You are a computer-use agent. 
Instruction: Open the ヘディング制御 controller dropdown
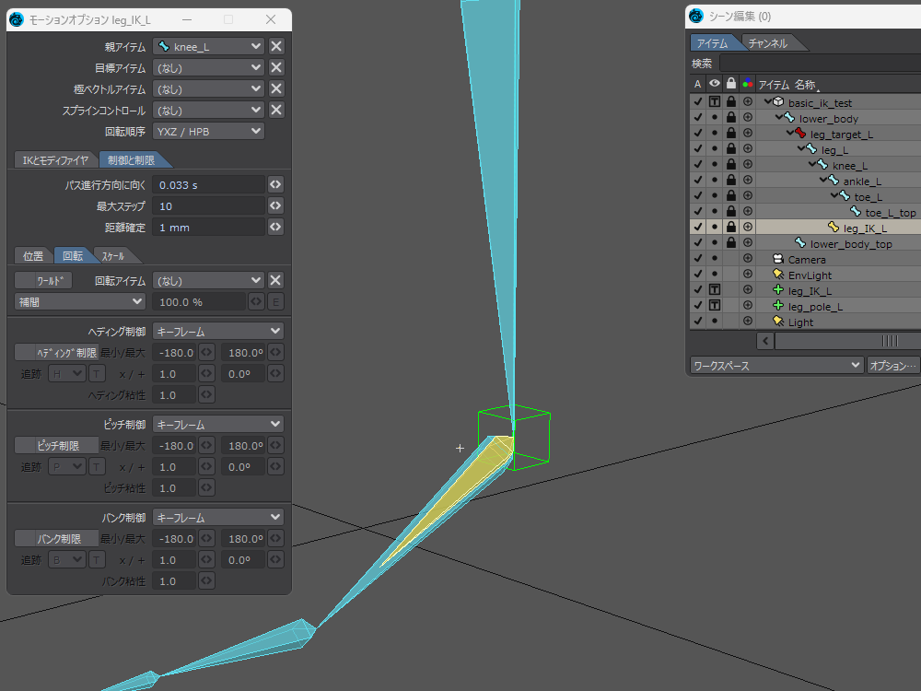pyautogui.click(x=217, y=331)
